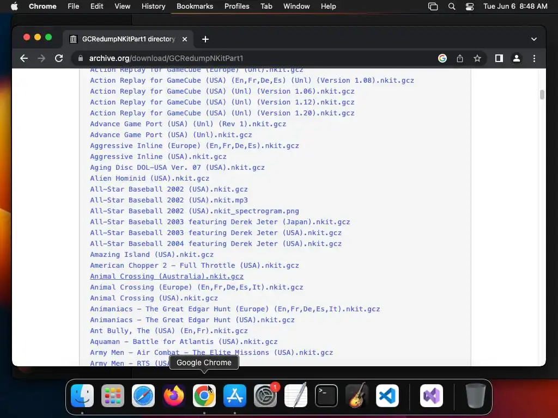This screenshot has width=558, height=418.
Task: View site info via the padlock icon
Action: (81, 58)
